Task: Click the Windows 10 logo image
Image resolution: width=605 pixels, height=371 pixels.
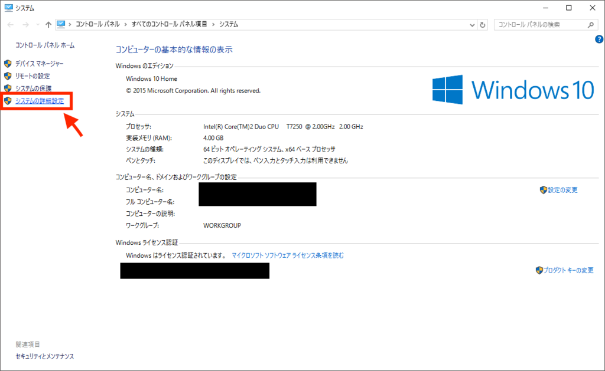Action: coord(513,90)
